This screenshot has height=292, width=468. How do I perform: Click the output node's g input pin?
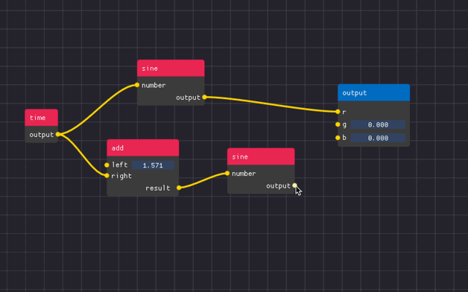tap(338, 124)
